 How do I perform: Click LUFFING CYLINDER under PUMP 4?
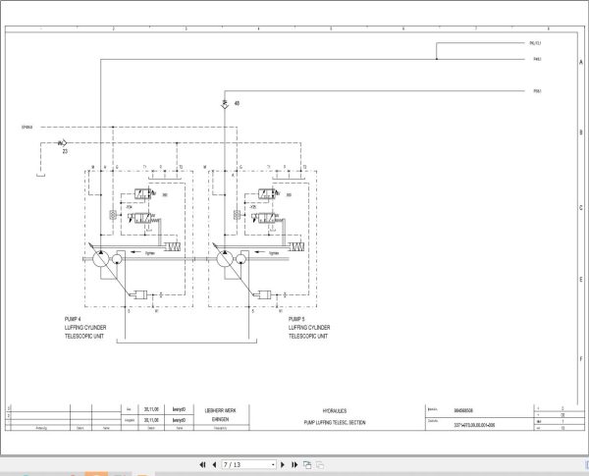(85, 327)
